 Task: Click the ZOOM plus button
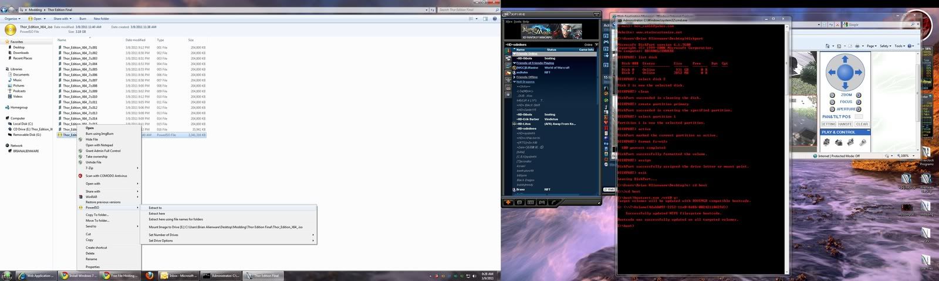click(x=858, y=95)
